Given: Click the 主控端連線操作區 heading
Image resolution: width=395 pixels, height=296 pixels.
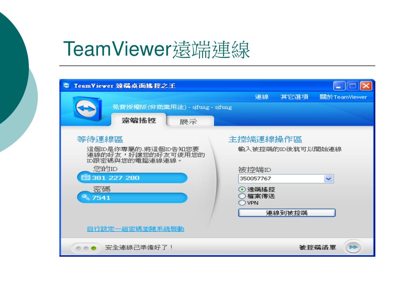Looking at the screenshot, I should pyautogui.click(x=265, y=139).
